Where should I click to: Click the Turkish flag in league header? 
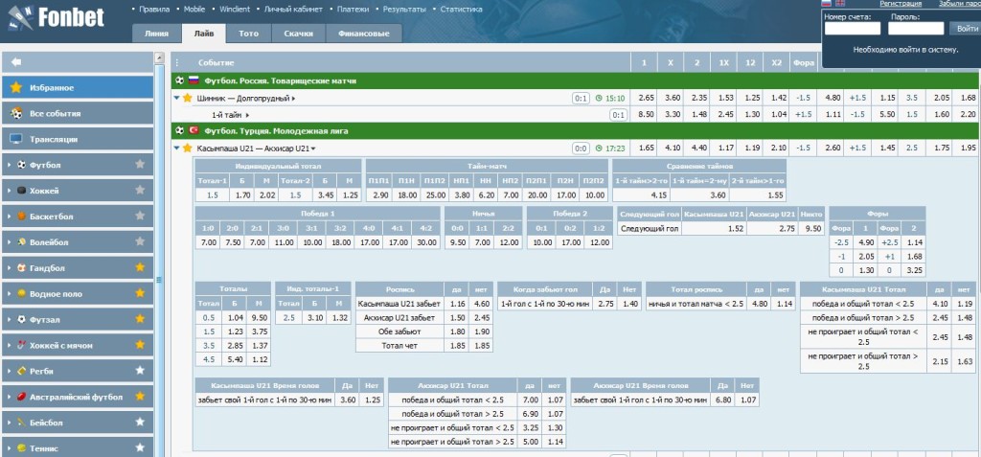click(x=194, y=131)
